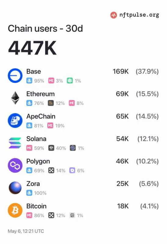Click the Tensor icon showing 40% on Solana
Screen dimensions: 167x244
pos(51,148)
